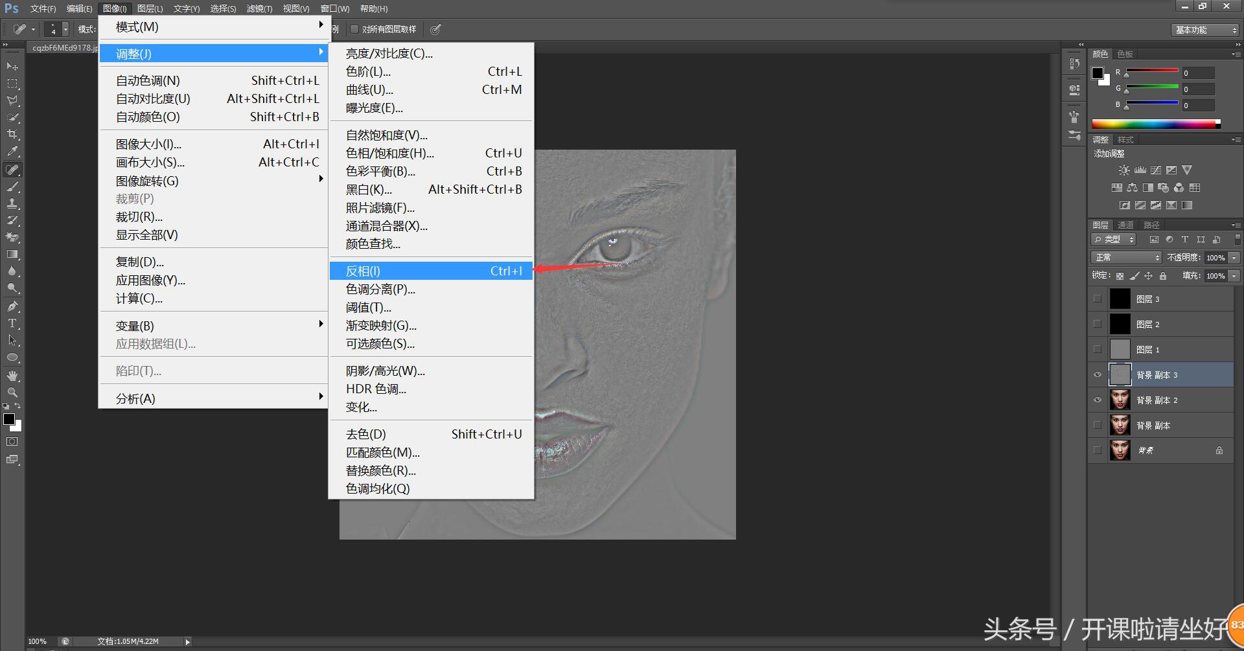Open the History panel icon
Screen dimensions: 1244x651
point(1074,63)
